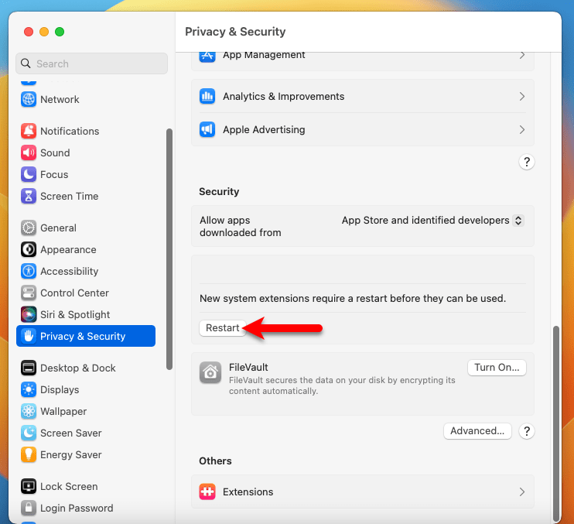Select the Displays sun icon
Screen dimensions: 574x524
pos(29,389)
